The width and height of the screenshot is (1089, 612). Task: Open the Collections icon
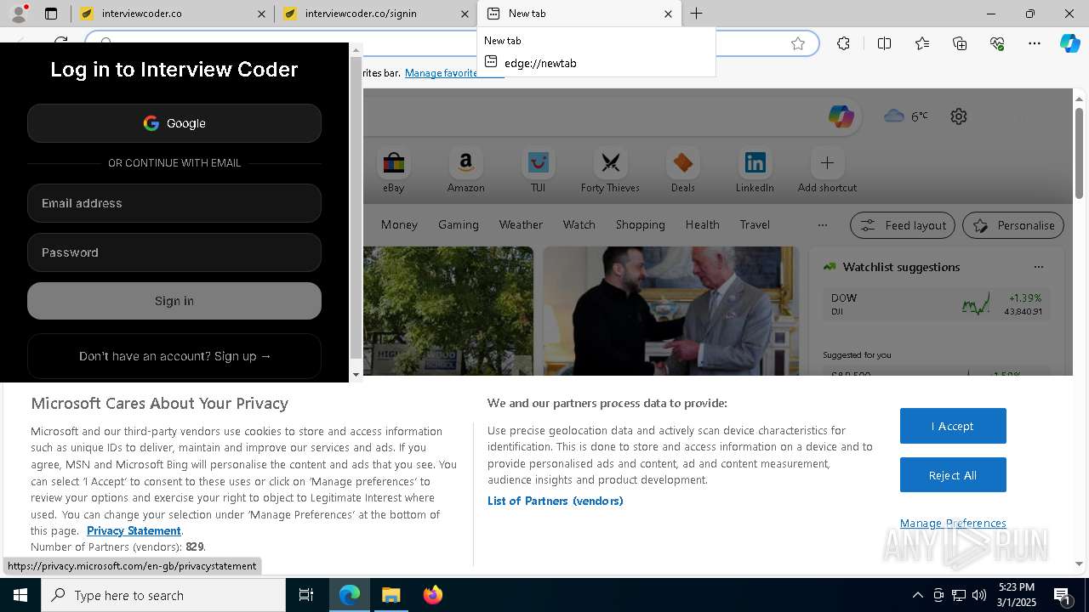(960, 43)
